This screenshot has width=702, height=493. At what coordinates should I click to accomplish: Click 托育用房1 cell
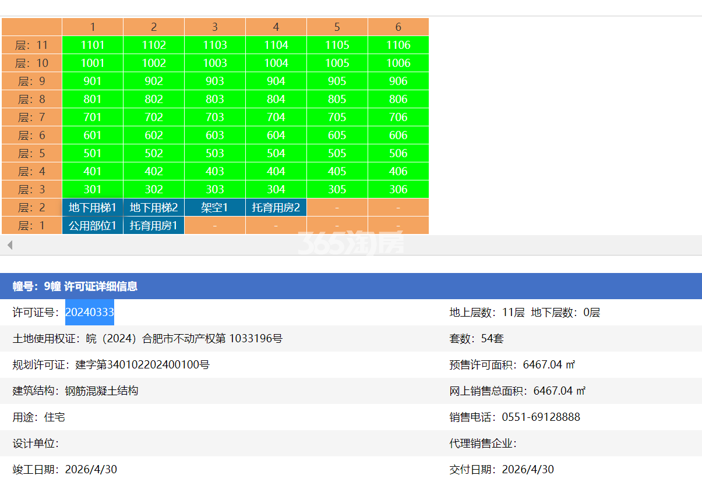154,225
